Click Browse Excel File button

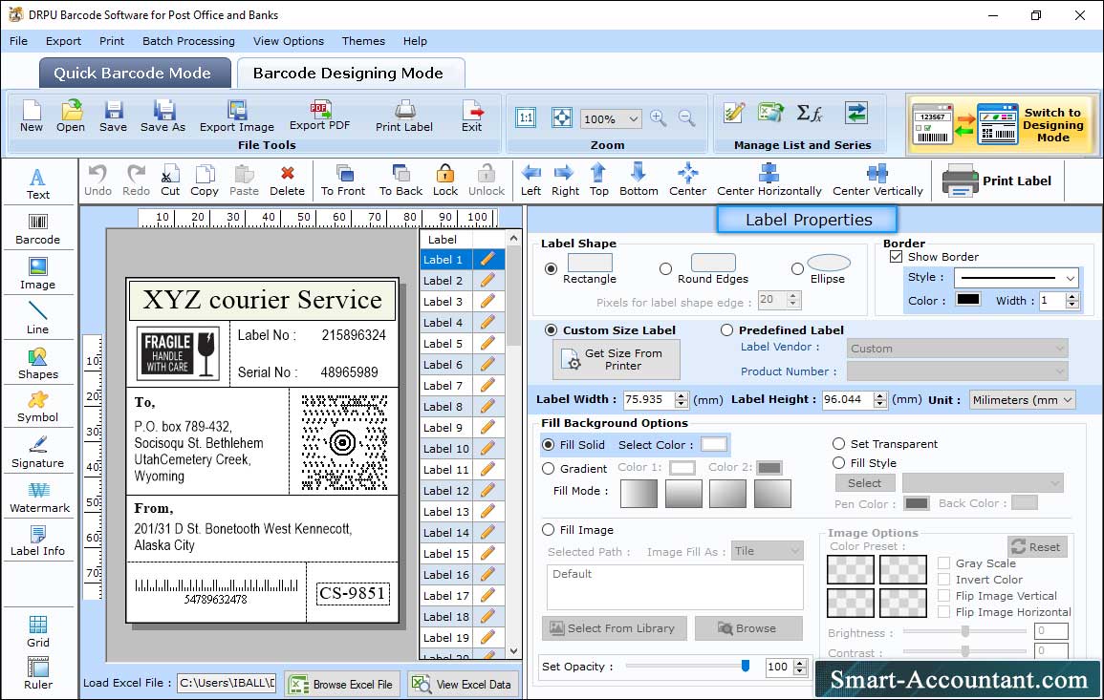(342, 684)
